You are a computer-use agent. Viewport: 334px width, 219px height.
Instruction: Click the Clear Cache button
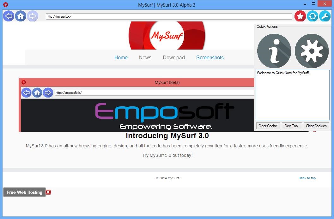pos(268,126)
